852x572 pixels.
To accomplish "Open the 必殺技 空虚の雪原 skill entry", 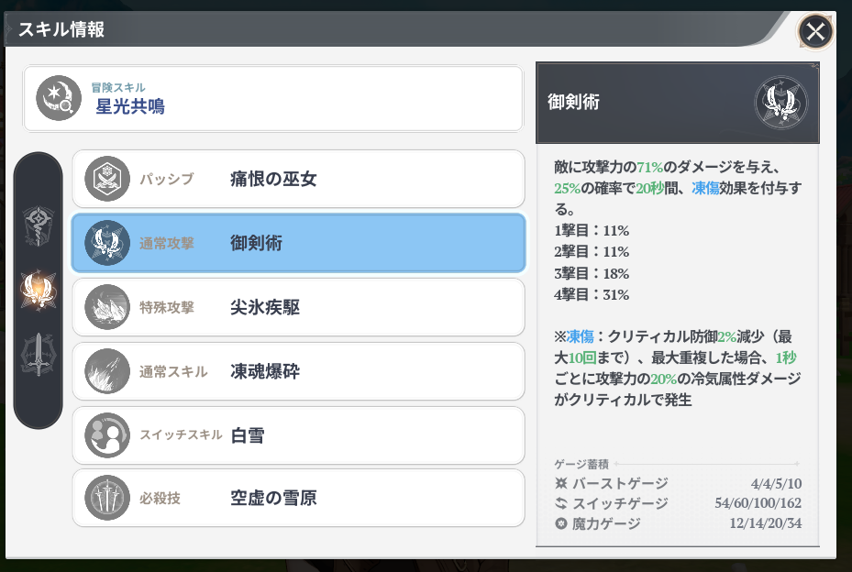I will tap(298, 499).
